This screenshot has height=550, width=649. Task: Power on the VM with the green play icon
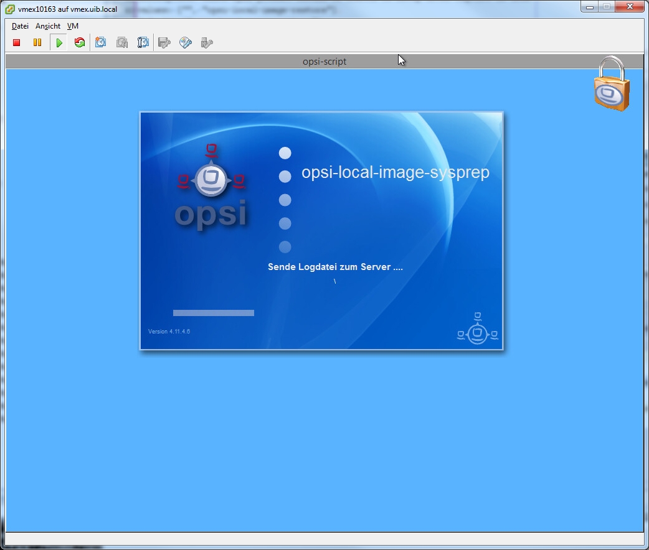click(59, 42)
